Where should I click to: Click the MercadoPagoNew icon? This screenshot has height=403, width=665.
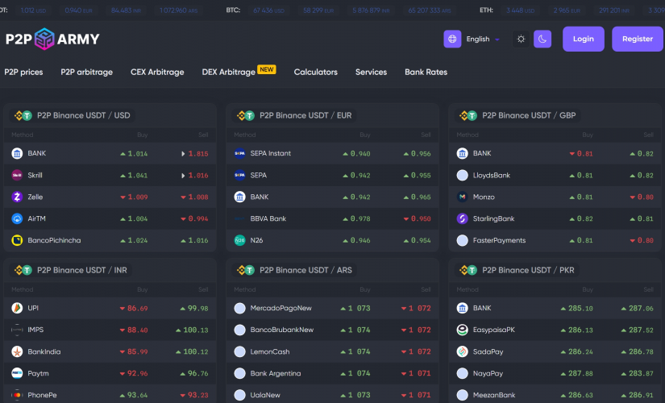click(x=239, y=308)
